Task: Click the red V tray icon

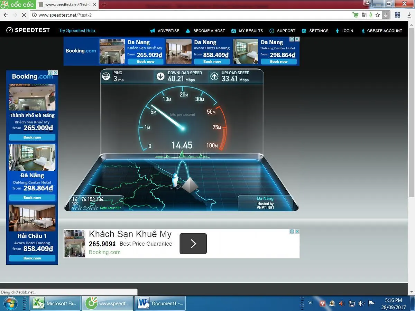Action: pos(323,303)
